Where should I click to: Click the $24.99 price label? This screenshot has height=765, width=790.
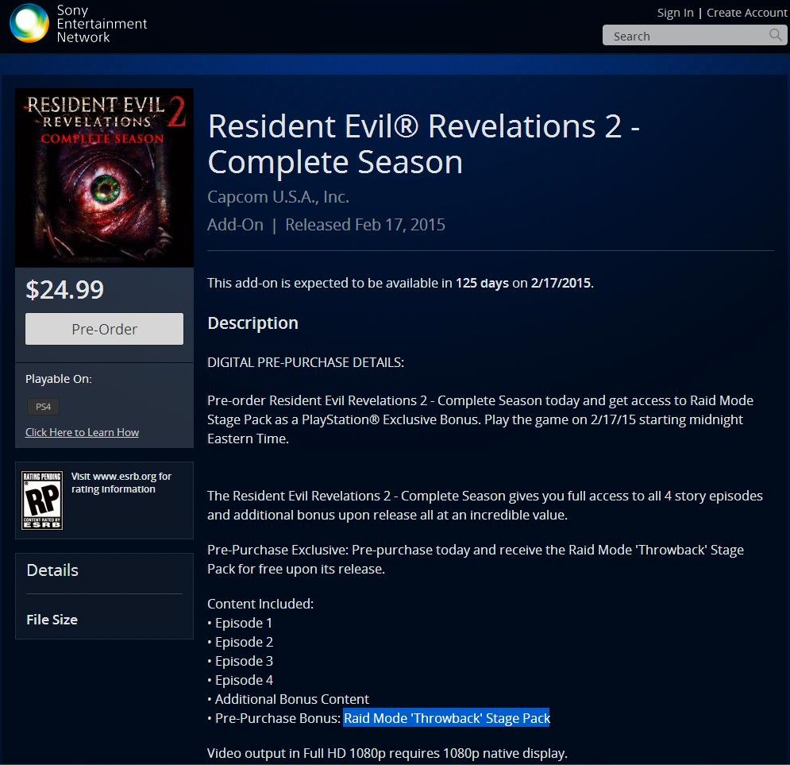65,290
